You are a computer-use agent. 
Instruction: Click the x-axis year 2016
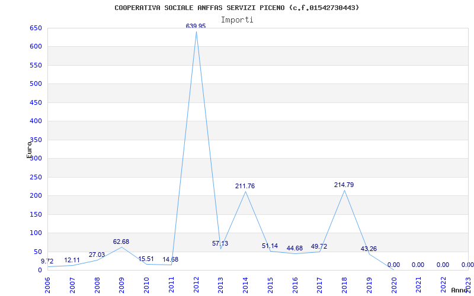[x=295, y=285]
